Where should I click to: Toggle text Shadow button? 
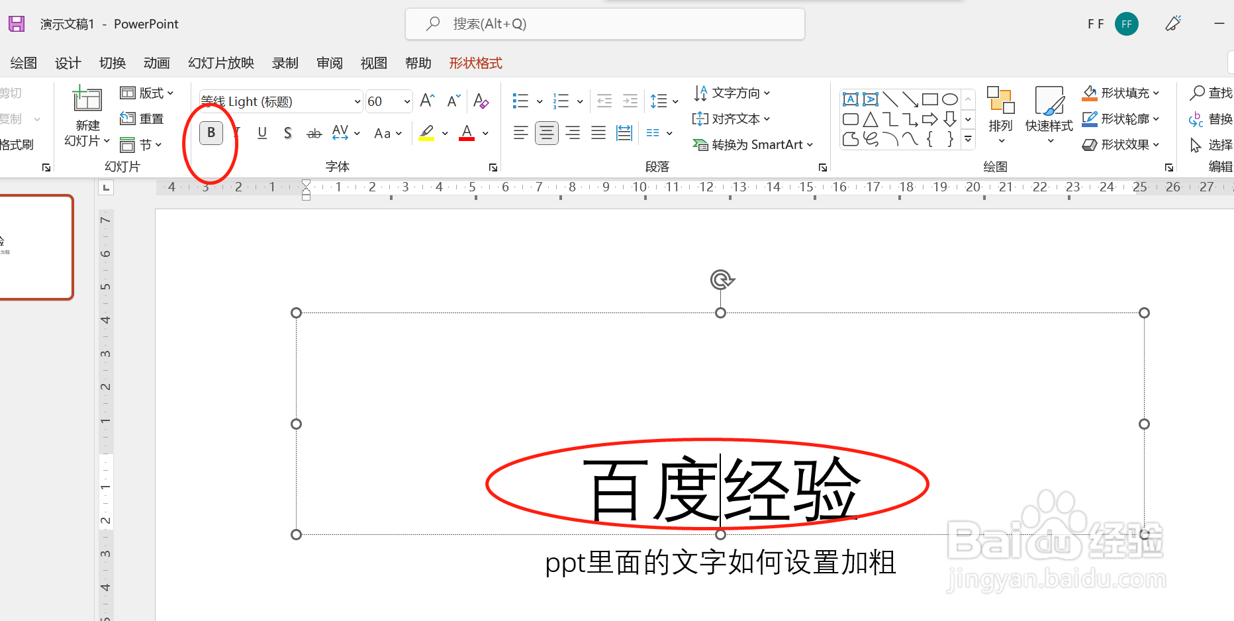(288, 133)
